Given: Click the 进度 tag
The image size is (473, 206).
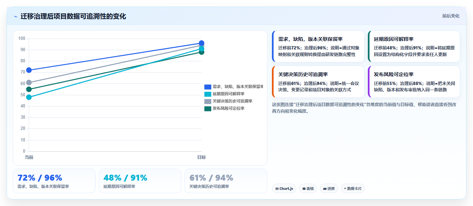Looking at the screenshot, I should click(x=329, y=189).
